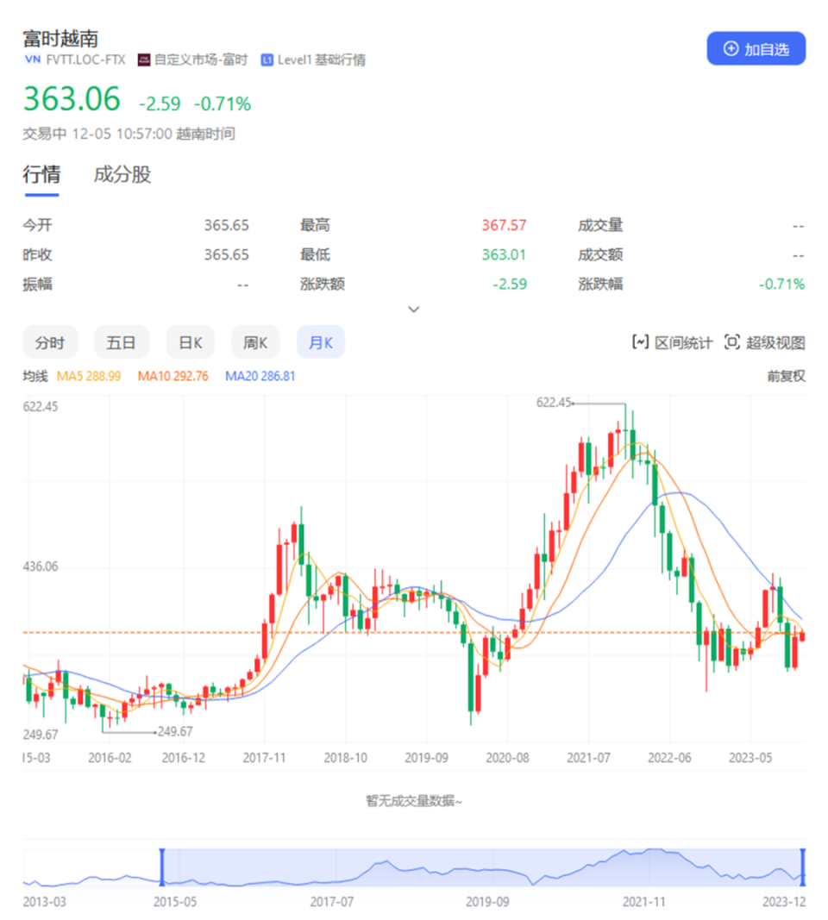Open 超级视图 super view mode
Image resolution: width=828 pixels, height=920 pixels.
768,341
